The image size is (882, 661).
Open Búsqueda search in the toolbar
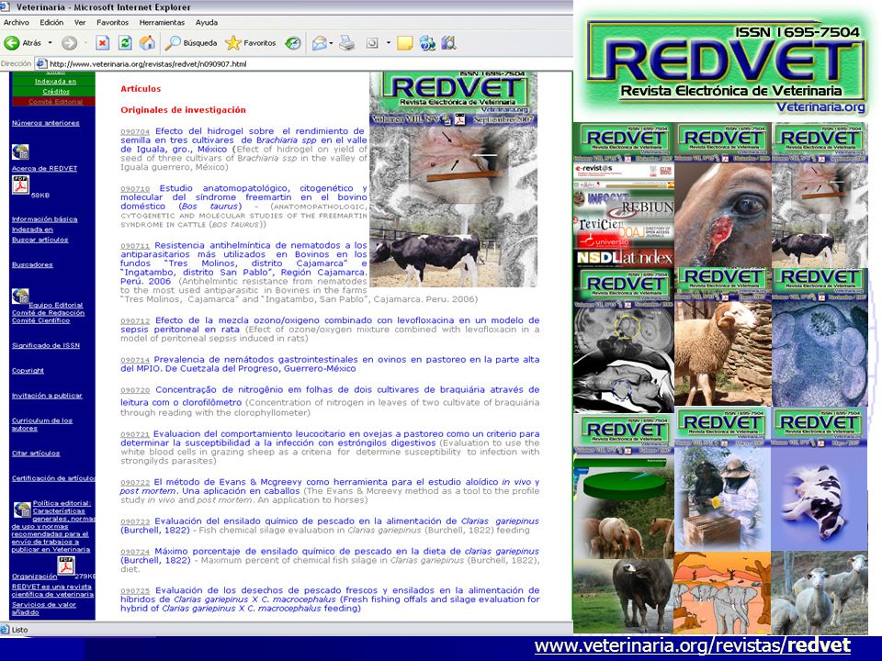(191, 43)
